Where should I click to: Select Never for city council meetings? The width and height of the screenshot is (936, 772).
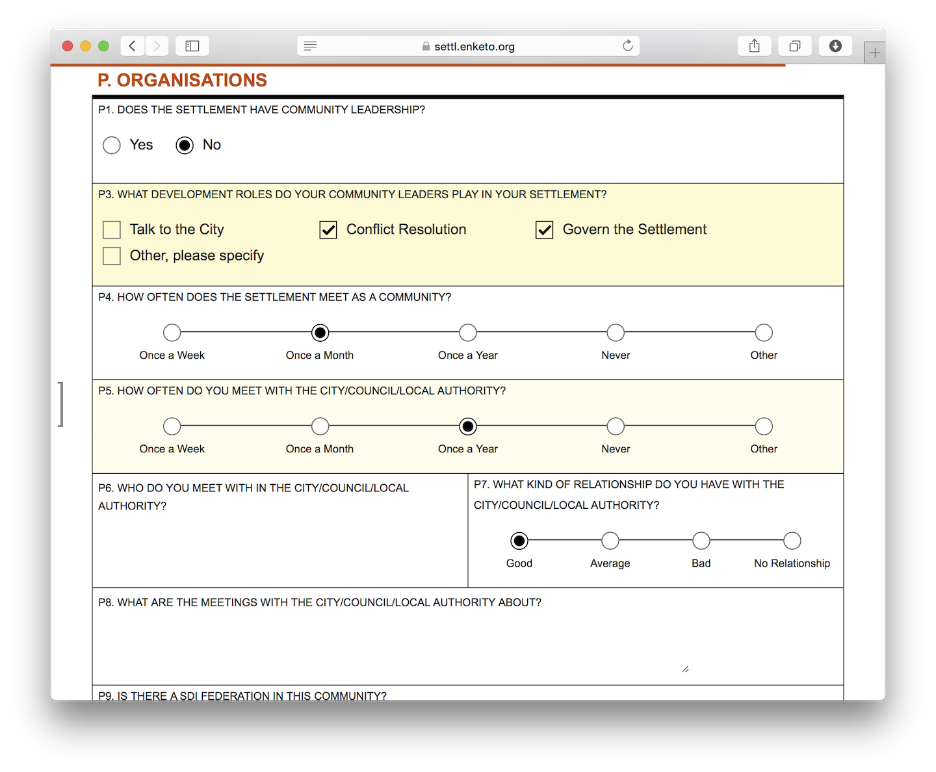tap(616, 426)
